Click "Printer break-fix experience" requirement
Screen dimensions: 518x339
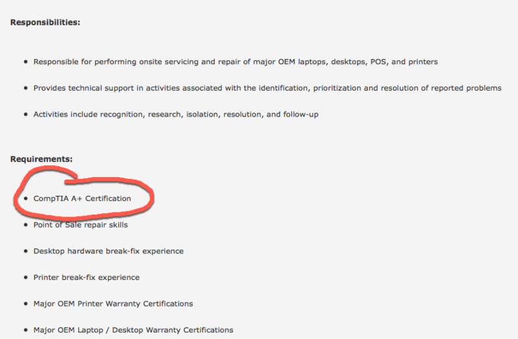tap(86, 277)
